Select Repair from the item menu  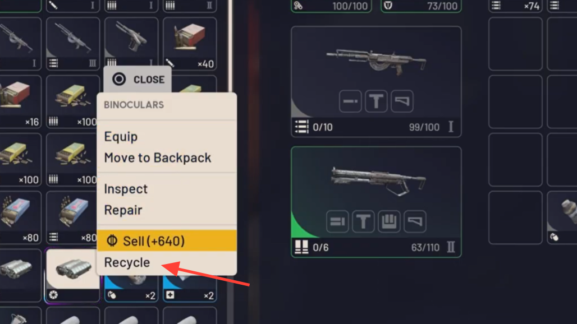point(123,210)
